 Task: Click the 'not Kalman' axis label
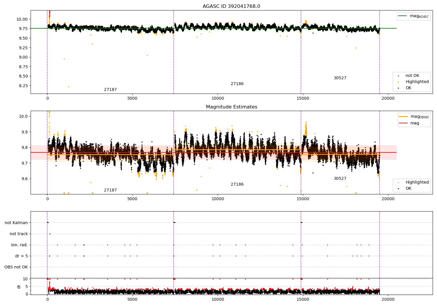pyautogui.click(x=16, y=223)
